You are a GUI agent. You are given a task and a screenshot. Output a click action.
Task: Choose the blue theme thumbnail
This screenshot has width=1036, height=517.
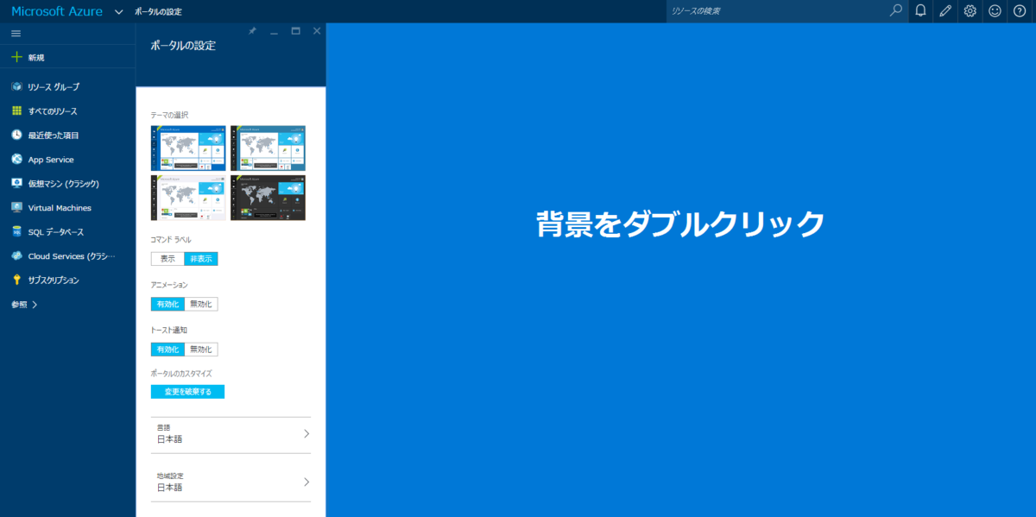coord(188,148)
